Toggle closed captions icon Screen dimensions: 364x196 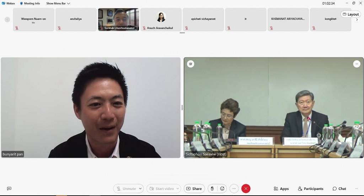click(x=9, y=189)
